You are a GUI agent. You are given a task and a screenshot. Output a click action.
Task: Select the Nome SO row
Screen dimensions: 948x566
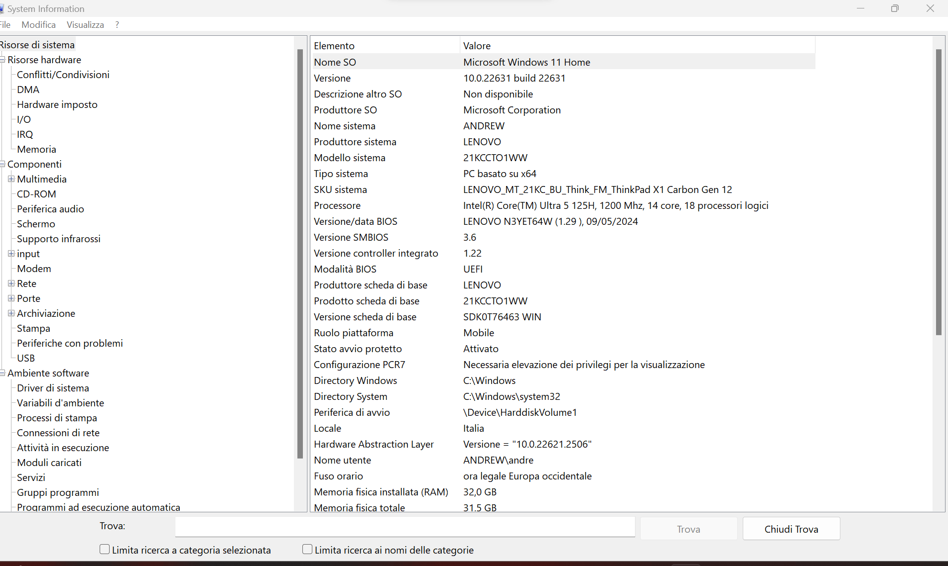point(563,62)
